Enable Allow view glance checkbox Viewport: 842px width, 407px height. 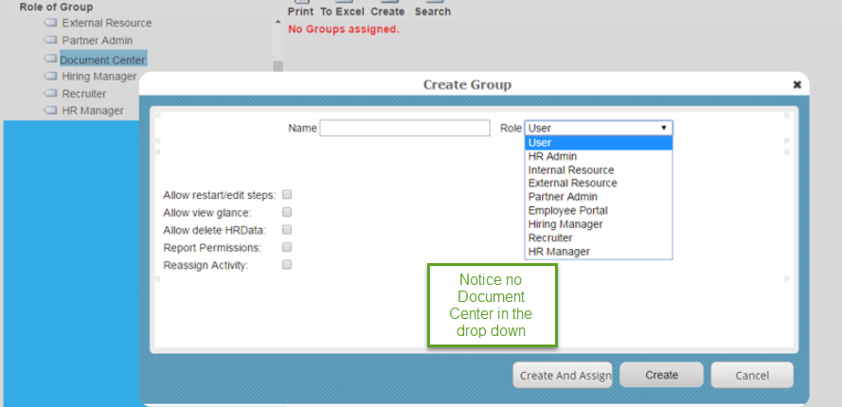tap(287, 212)
